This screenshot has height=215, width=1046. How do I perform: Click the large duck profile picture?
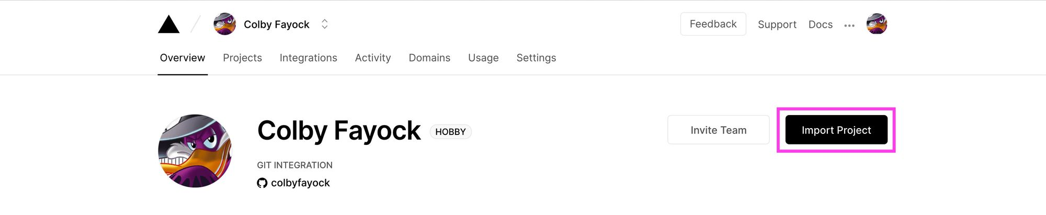195,151
